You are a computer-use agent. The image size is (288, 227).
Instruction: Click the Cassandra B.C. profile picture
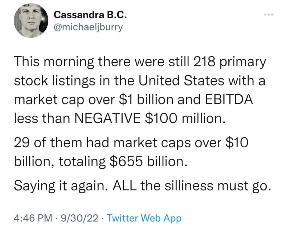[30, 22]
